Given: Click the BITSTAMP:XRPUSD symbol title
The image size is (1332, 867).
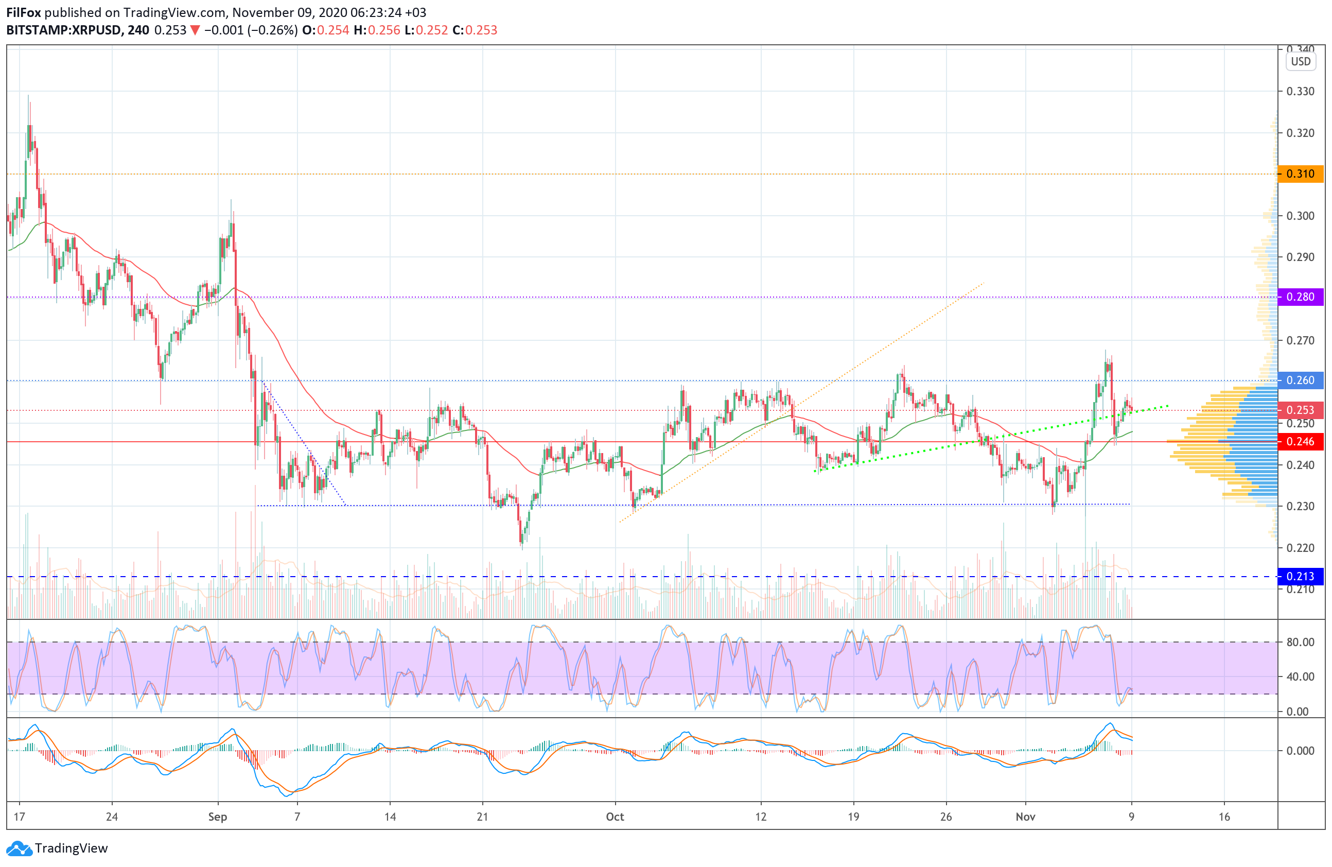Looking at the screenshot, I should pyautogui.click(x=63, y=30).
